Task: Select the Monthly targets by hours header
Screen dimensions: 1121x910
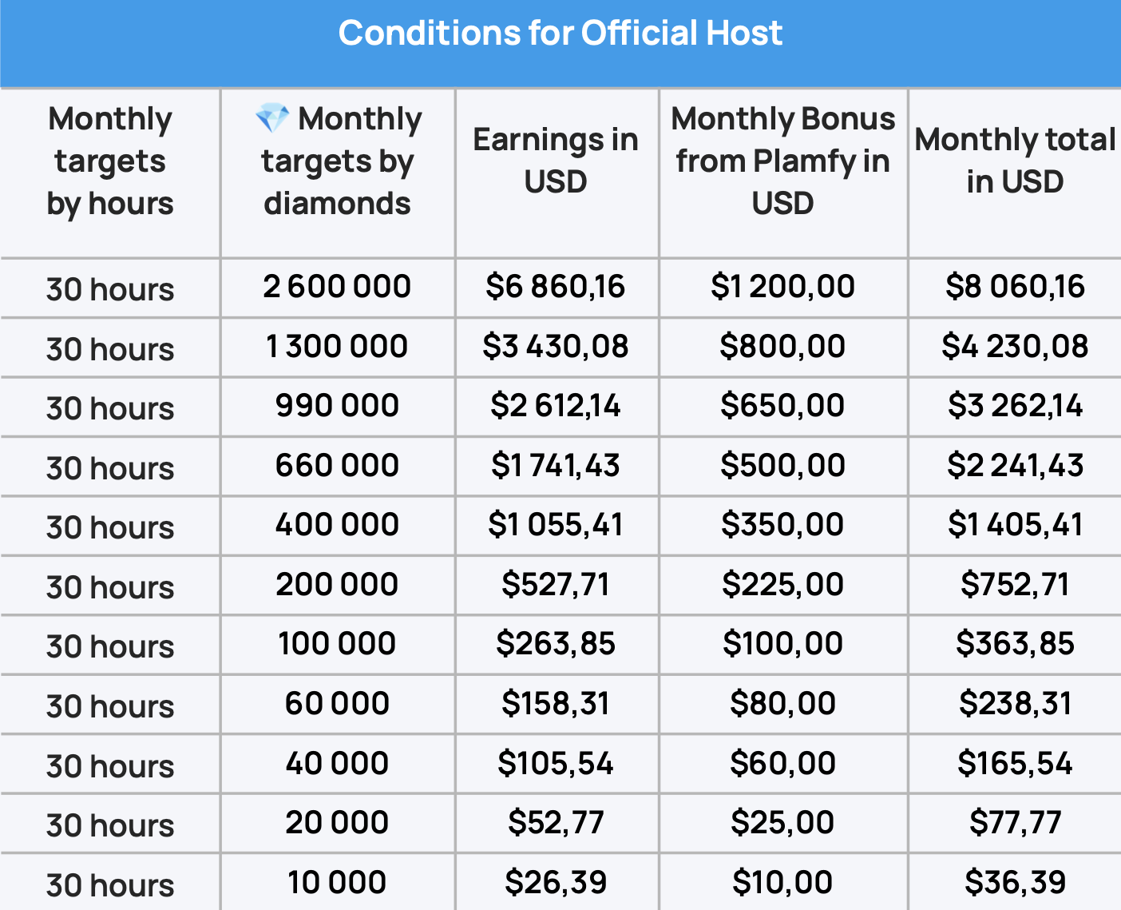Action: (110, 161)
